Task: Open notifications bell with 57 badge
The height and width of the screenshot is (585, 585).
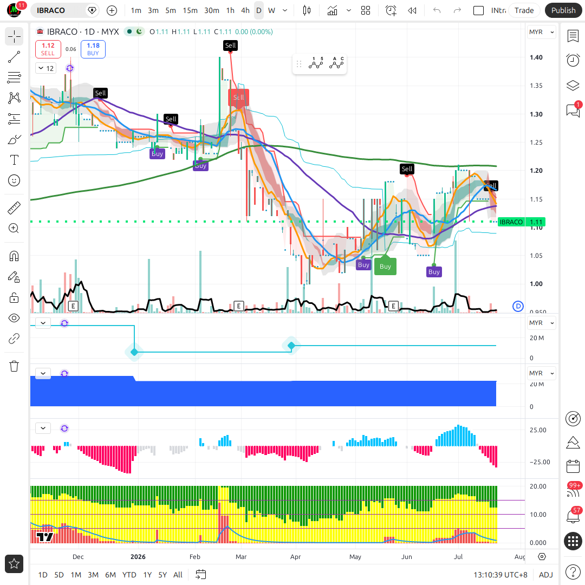Action: pyautogui.click(x=573, y=516)
